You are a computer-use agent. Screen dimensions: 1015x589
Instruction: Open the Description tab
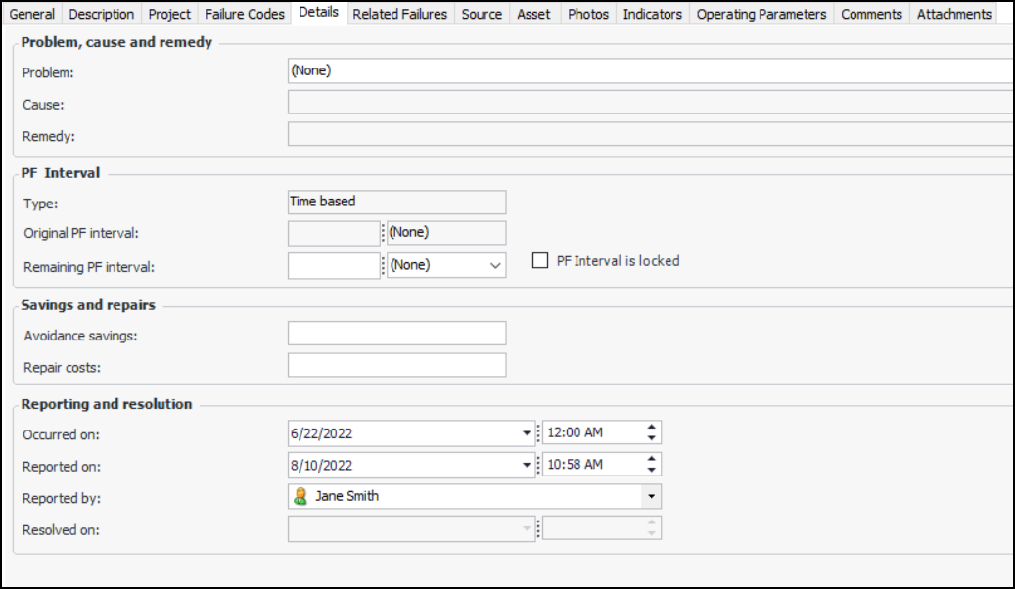[101, 15]
